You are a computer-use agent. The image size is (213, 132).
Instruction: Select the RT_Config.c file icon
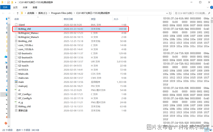[x=16, y=94]
